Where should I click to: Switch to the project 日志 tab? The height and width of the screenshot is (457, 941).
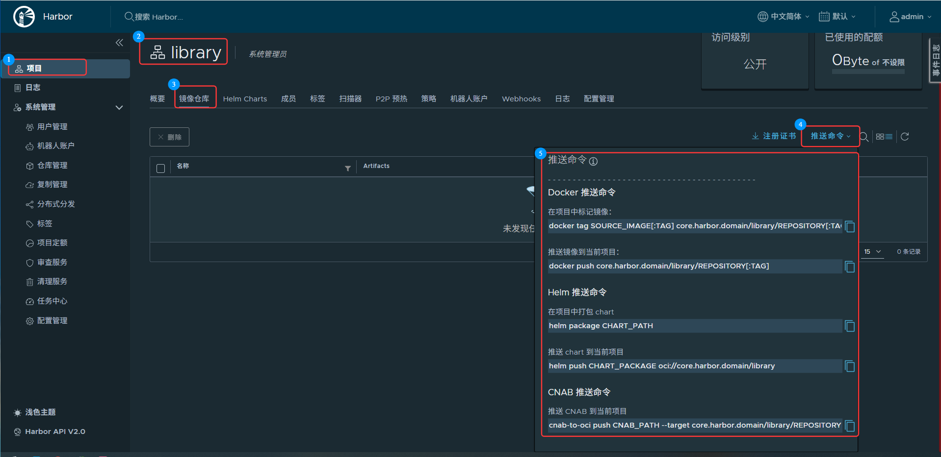(x=562, y=99)
